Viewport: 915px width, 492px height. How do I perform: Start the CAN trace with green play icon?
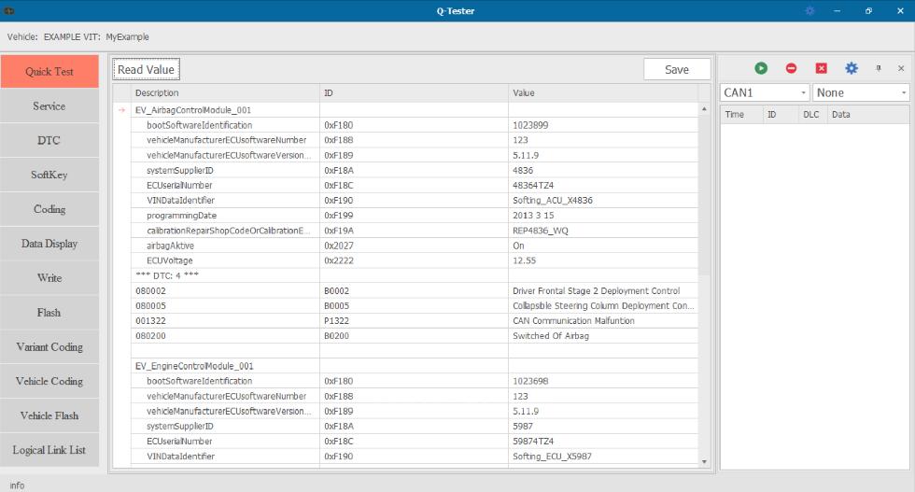761,68
